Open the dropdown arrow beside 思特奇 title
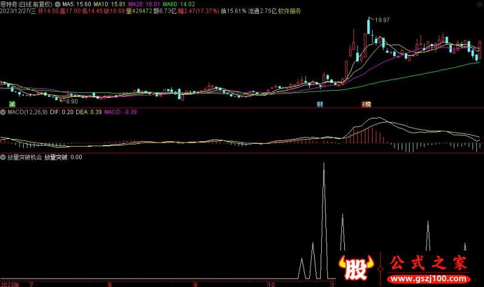Viewport: 484px width, 287px height. tap(57, 4)
